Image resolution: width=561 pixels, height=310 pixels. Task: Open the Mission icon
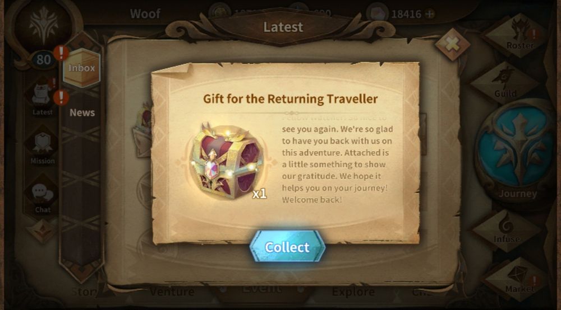coord(42,147)
